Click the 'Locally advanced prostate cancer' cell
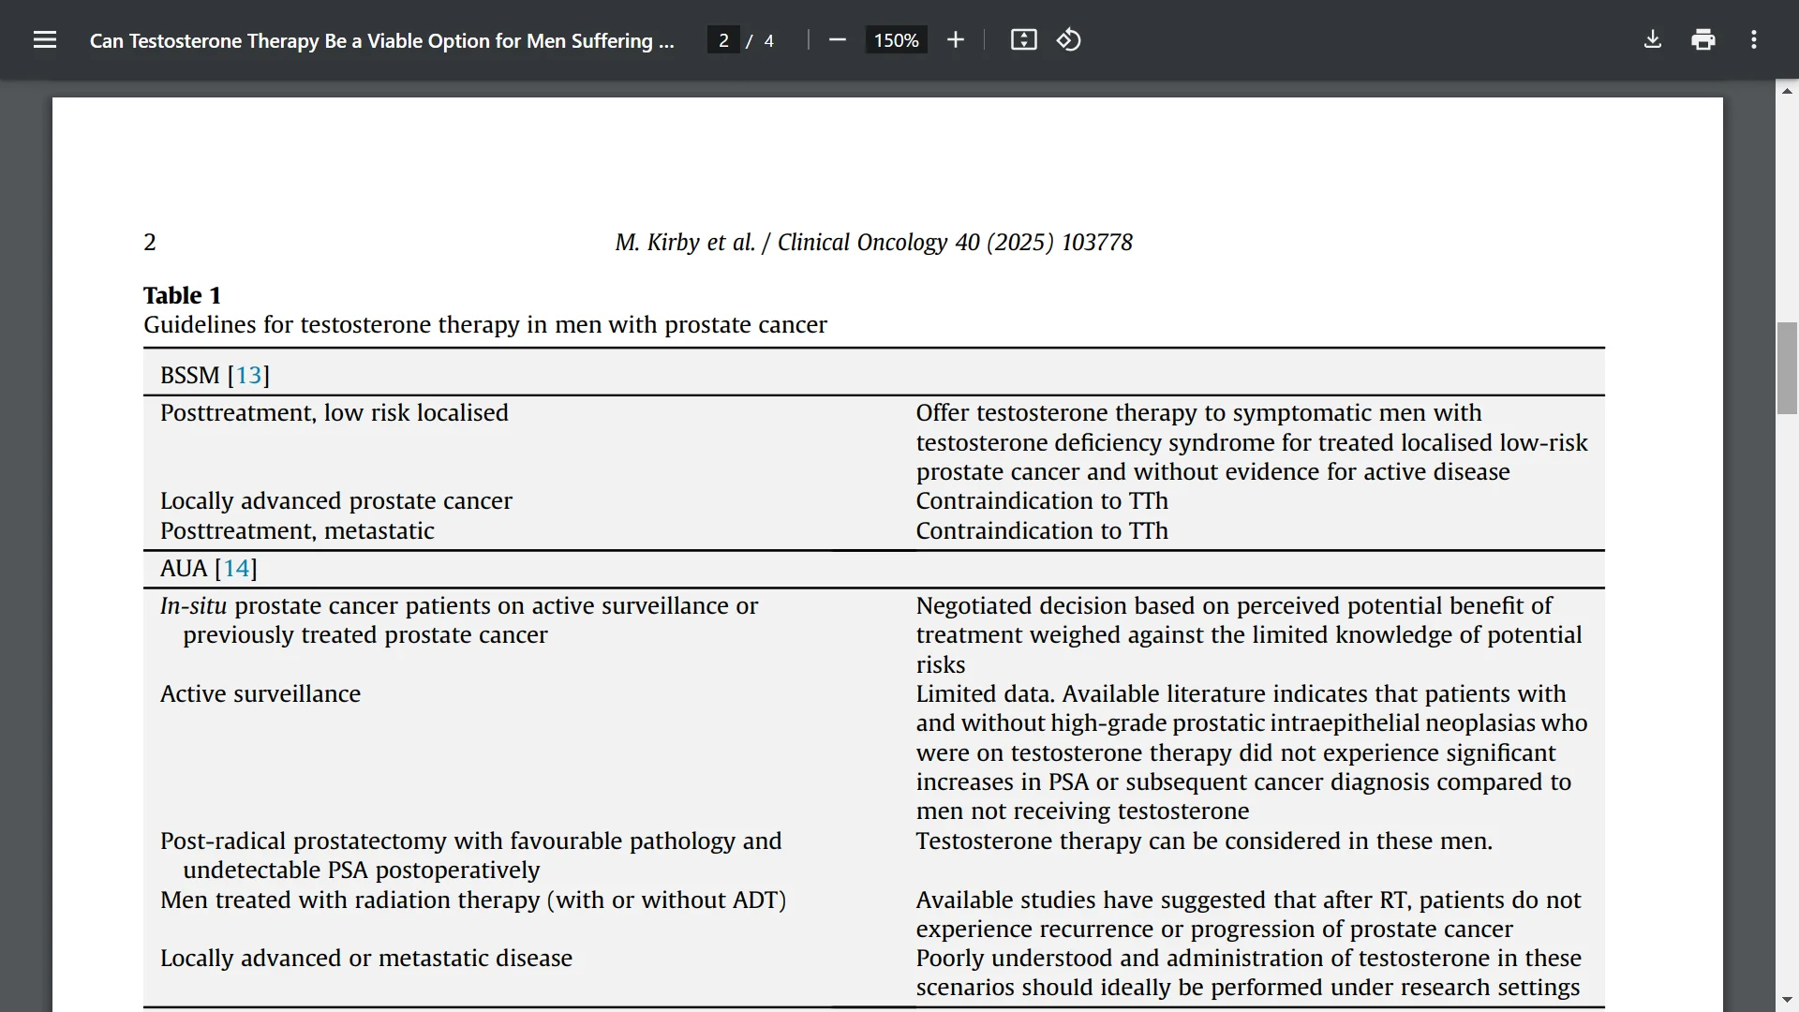 tap(336, 501)
